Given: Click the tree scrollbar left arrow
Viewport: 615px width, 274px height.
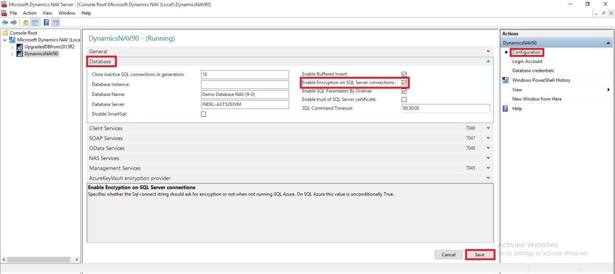Looking at the screenshot, I should coord(4,259).
